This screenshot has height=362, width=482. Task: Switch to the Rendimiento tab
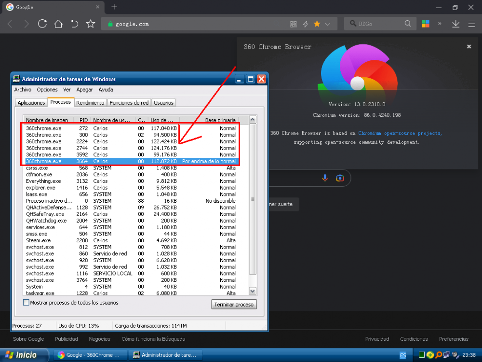click(x=90, y=102)
